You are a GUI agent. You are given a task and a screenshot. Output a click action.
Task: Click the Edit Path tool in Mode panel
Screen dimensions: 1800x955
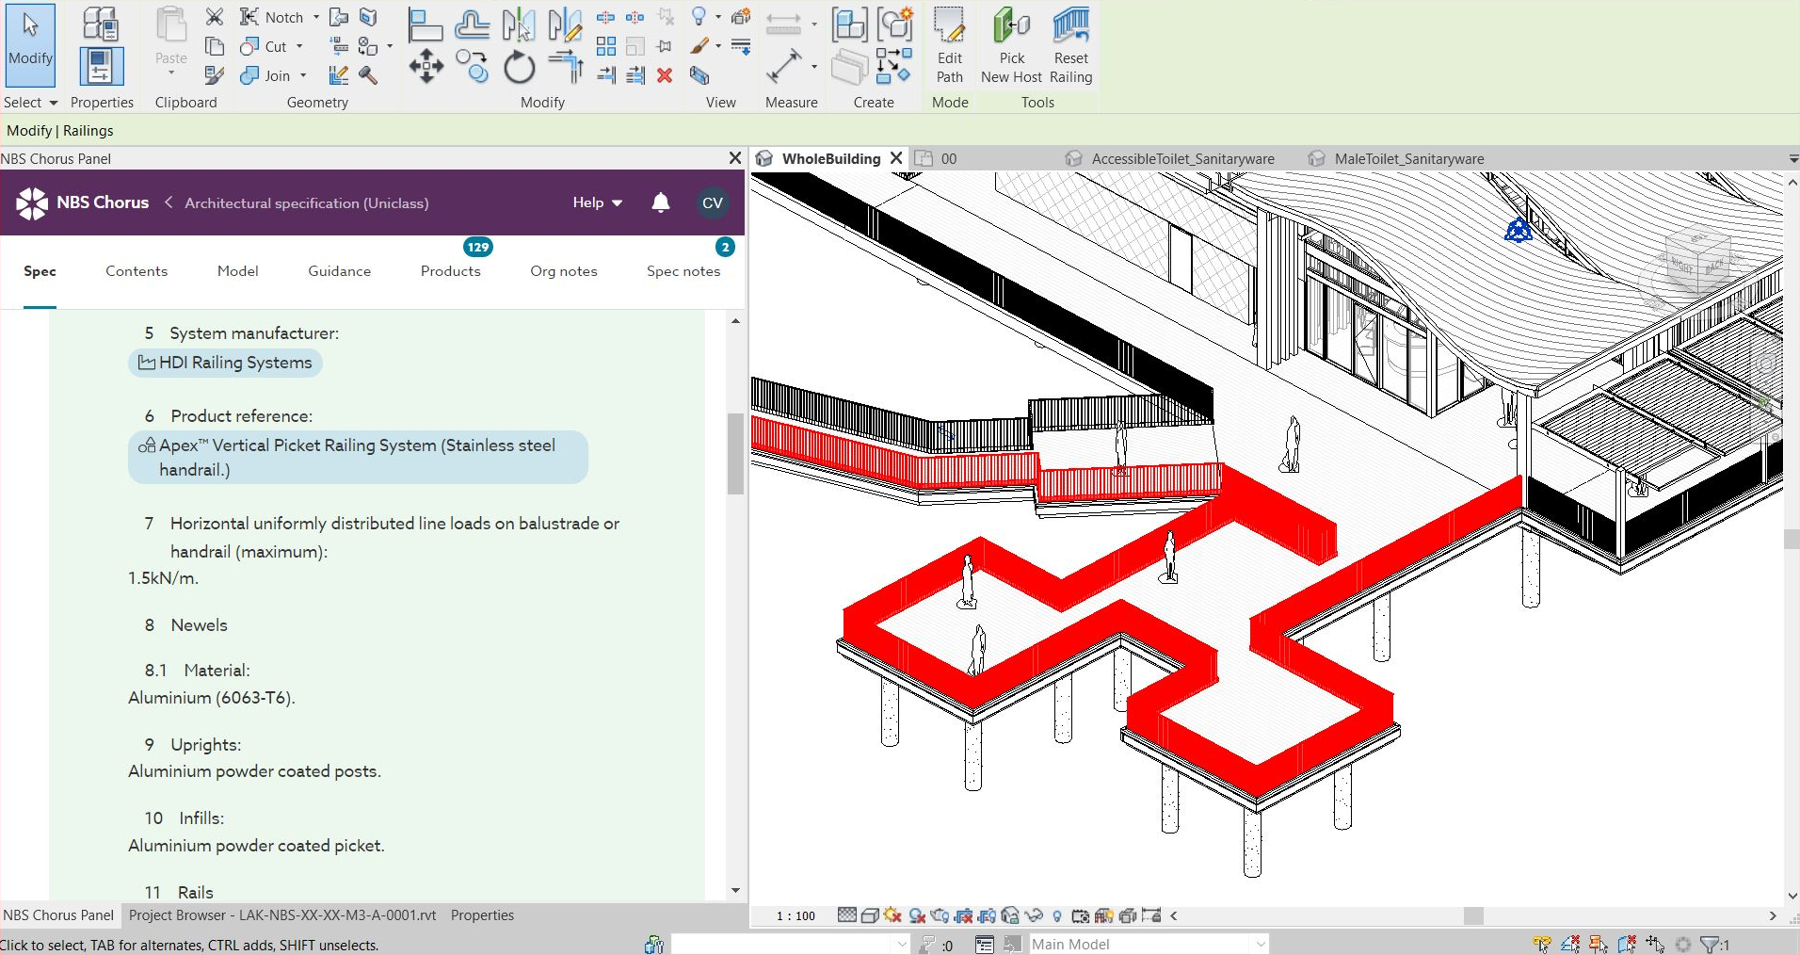[x=949, y=44]
